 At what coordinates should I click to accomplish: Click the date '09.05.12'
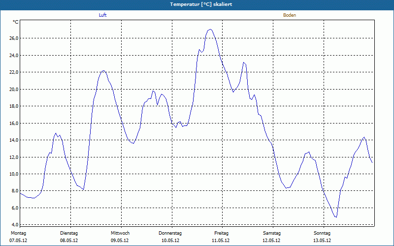[x=120, y=241]
